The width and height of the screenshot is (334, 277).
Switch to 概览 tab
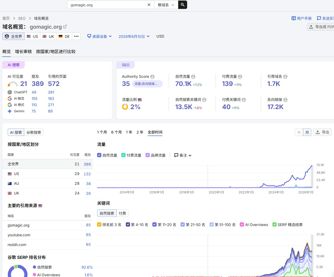[7, 52]
